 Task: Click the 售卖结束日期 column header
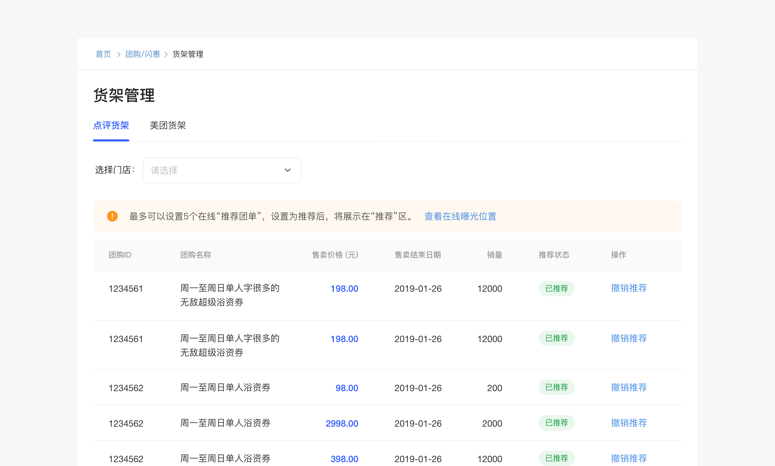tap(418, 255)
